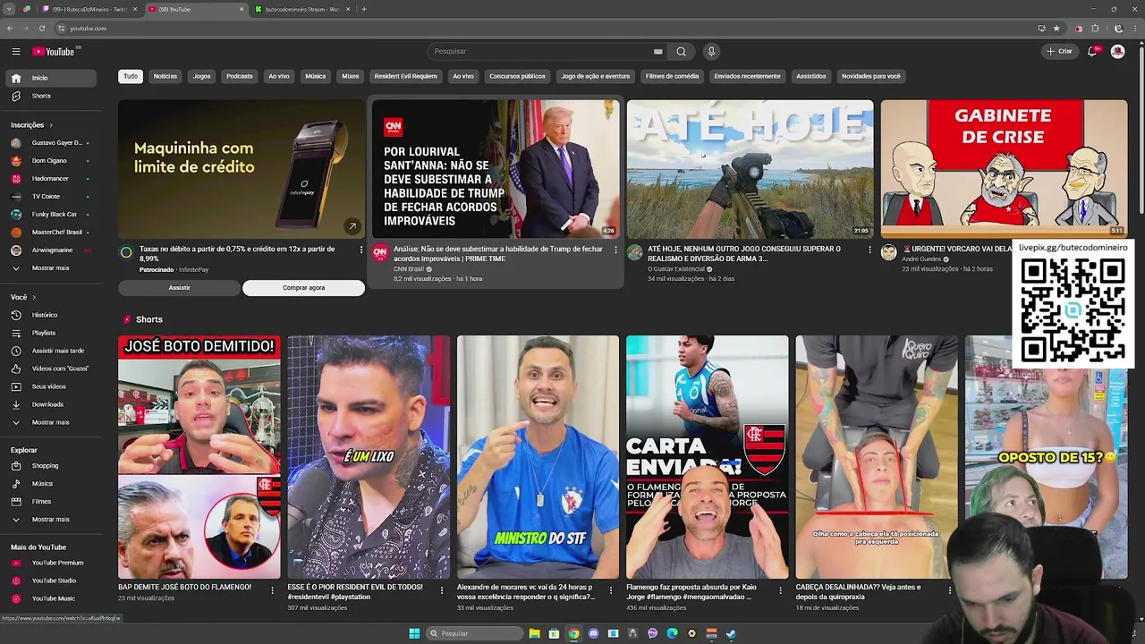Click the Assistir button on the ad
1145x644 pixels.
coord(179,288)
